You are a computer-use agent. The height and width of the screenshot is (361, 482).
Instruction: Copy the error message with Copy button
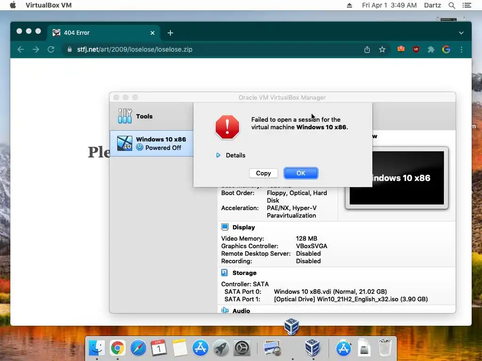264,173
